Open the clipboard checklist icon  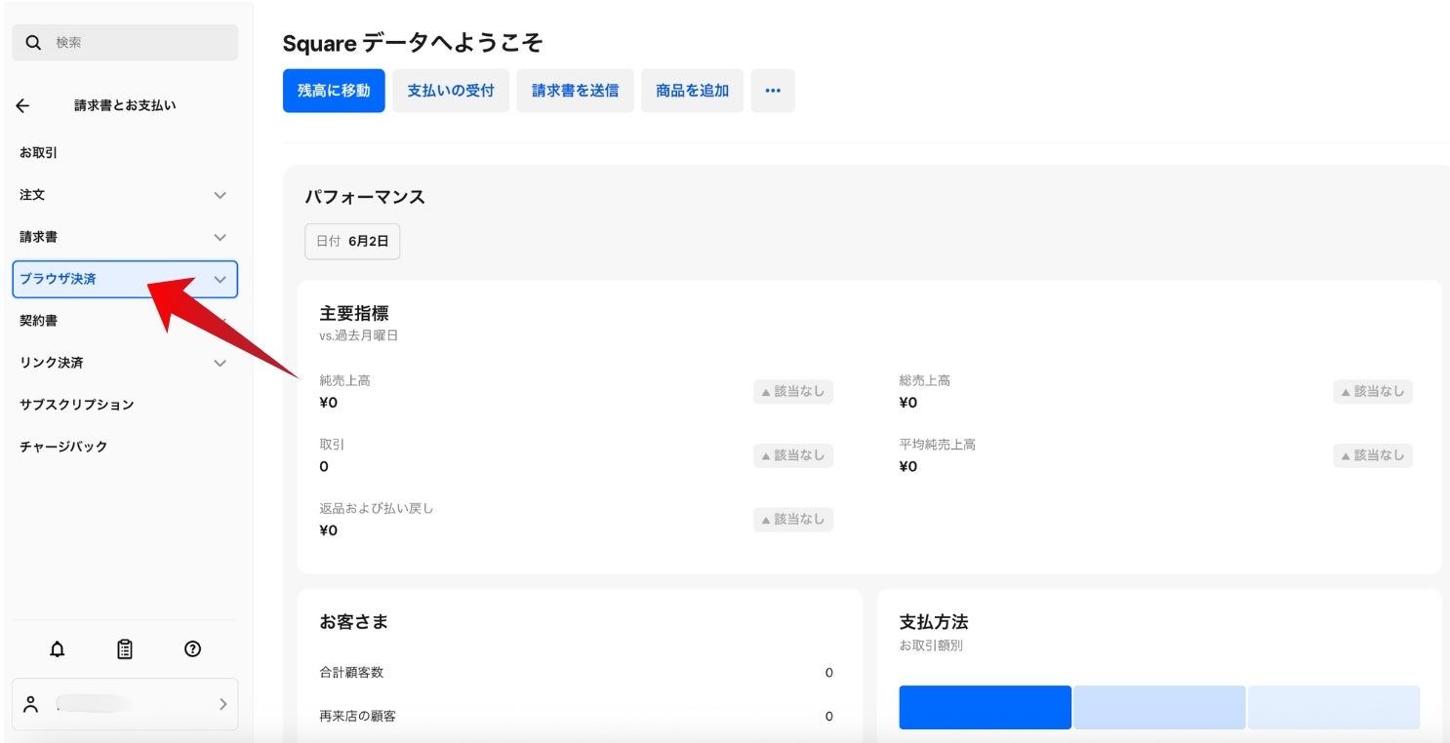pyautogui.click(x=125, y=649)
